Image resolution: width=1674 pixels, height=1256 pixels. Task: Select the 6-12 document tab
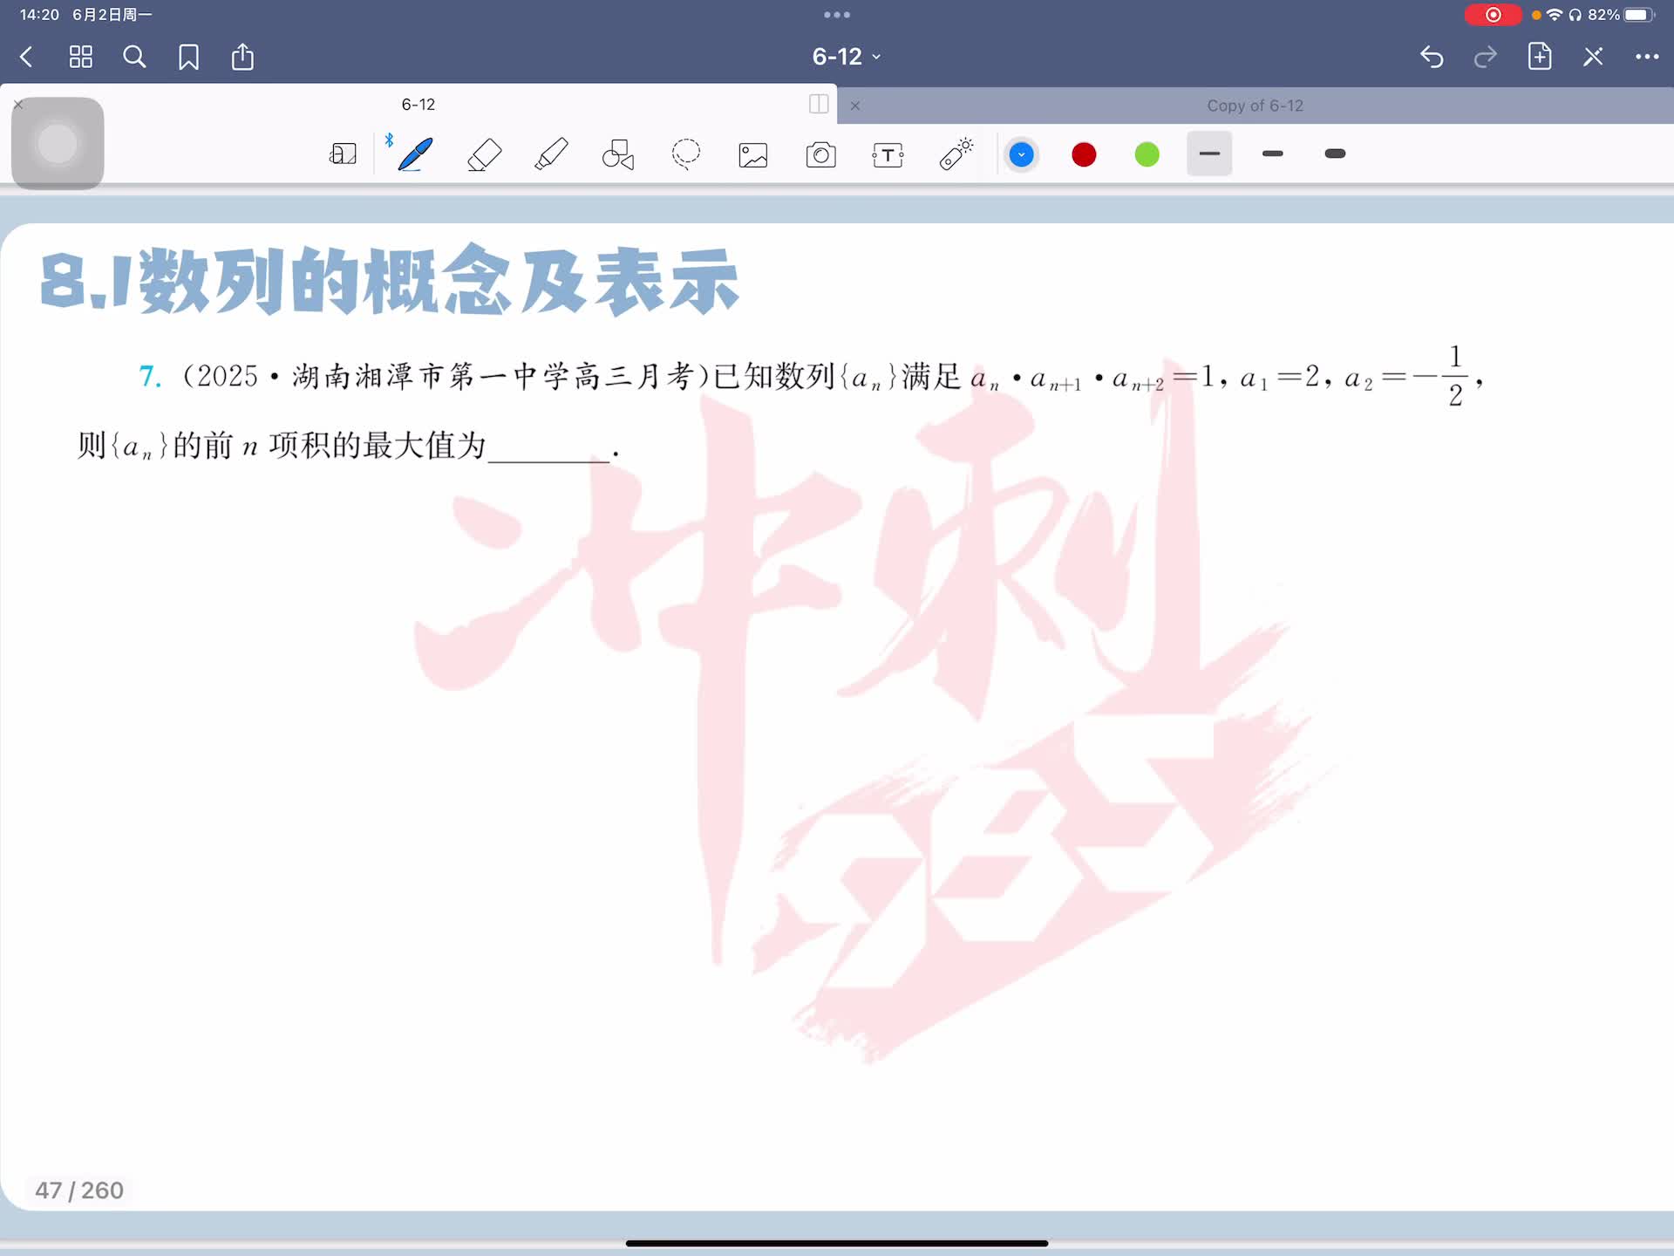pyautogui.click(x=418, y=104)
